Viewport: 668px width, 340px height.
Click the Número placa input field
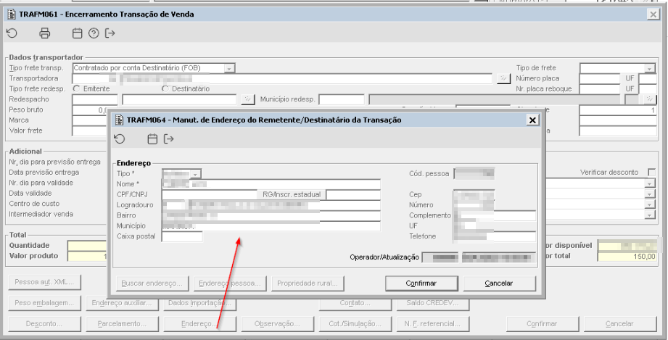coord(600,78)
